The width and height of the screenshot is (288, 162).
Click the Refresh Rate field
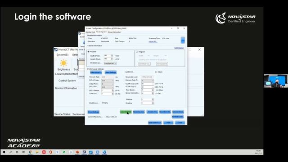pyautogui.click(x=108, y=77)
